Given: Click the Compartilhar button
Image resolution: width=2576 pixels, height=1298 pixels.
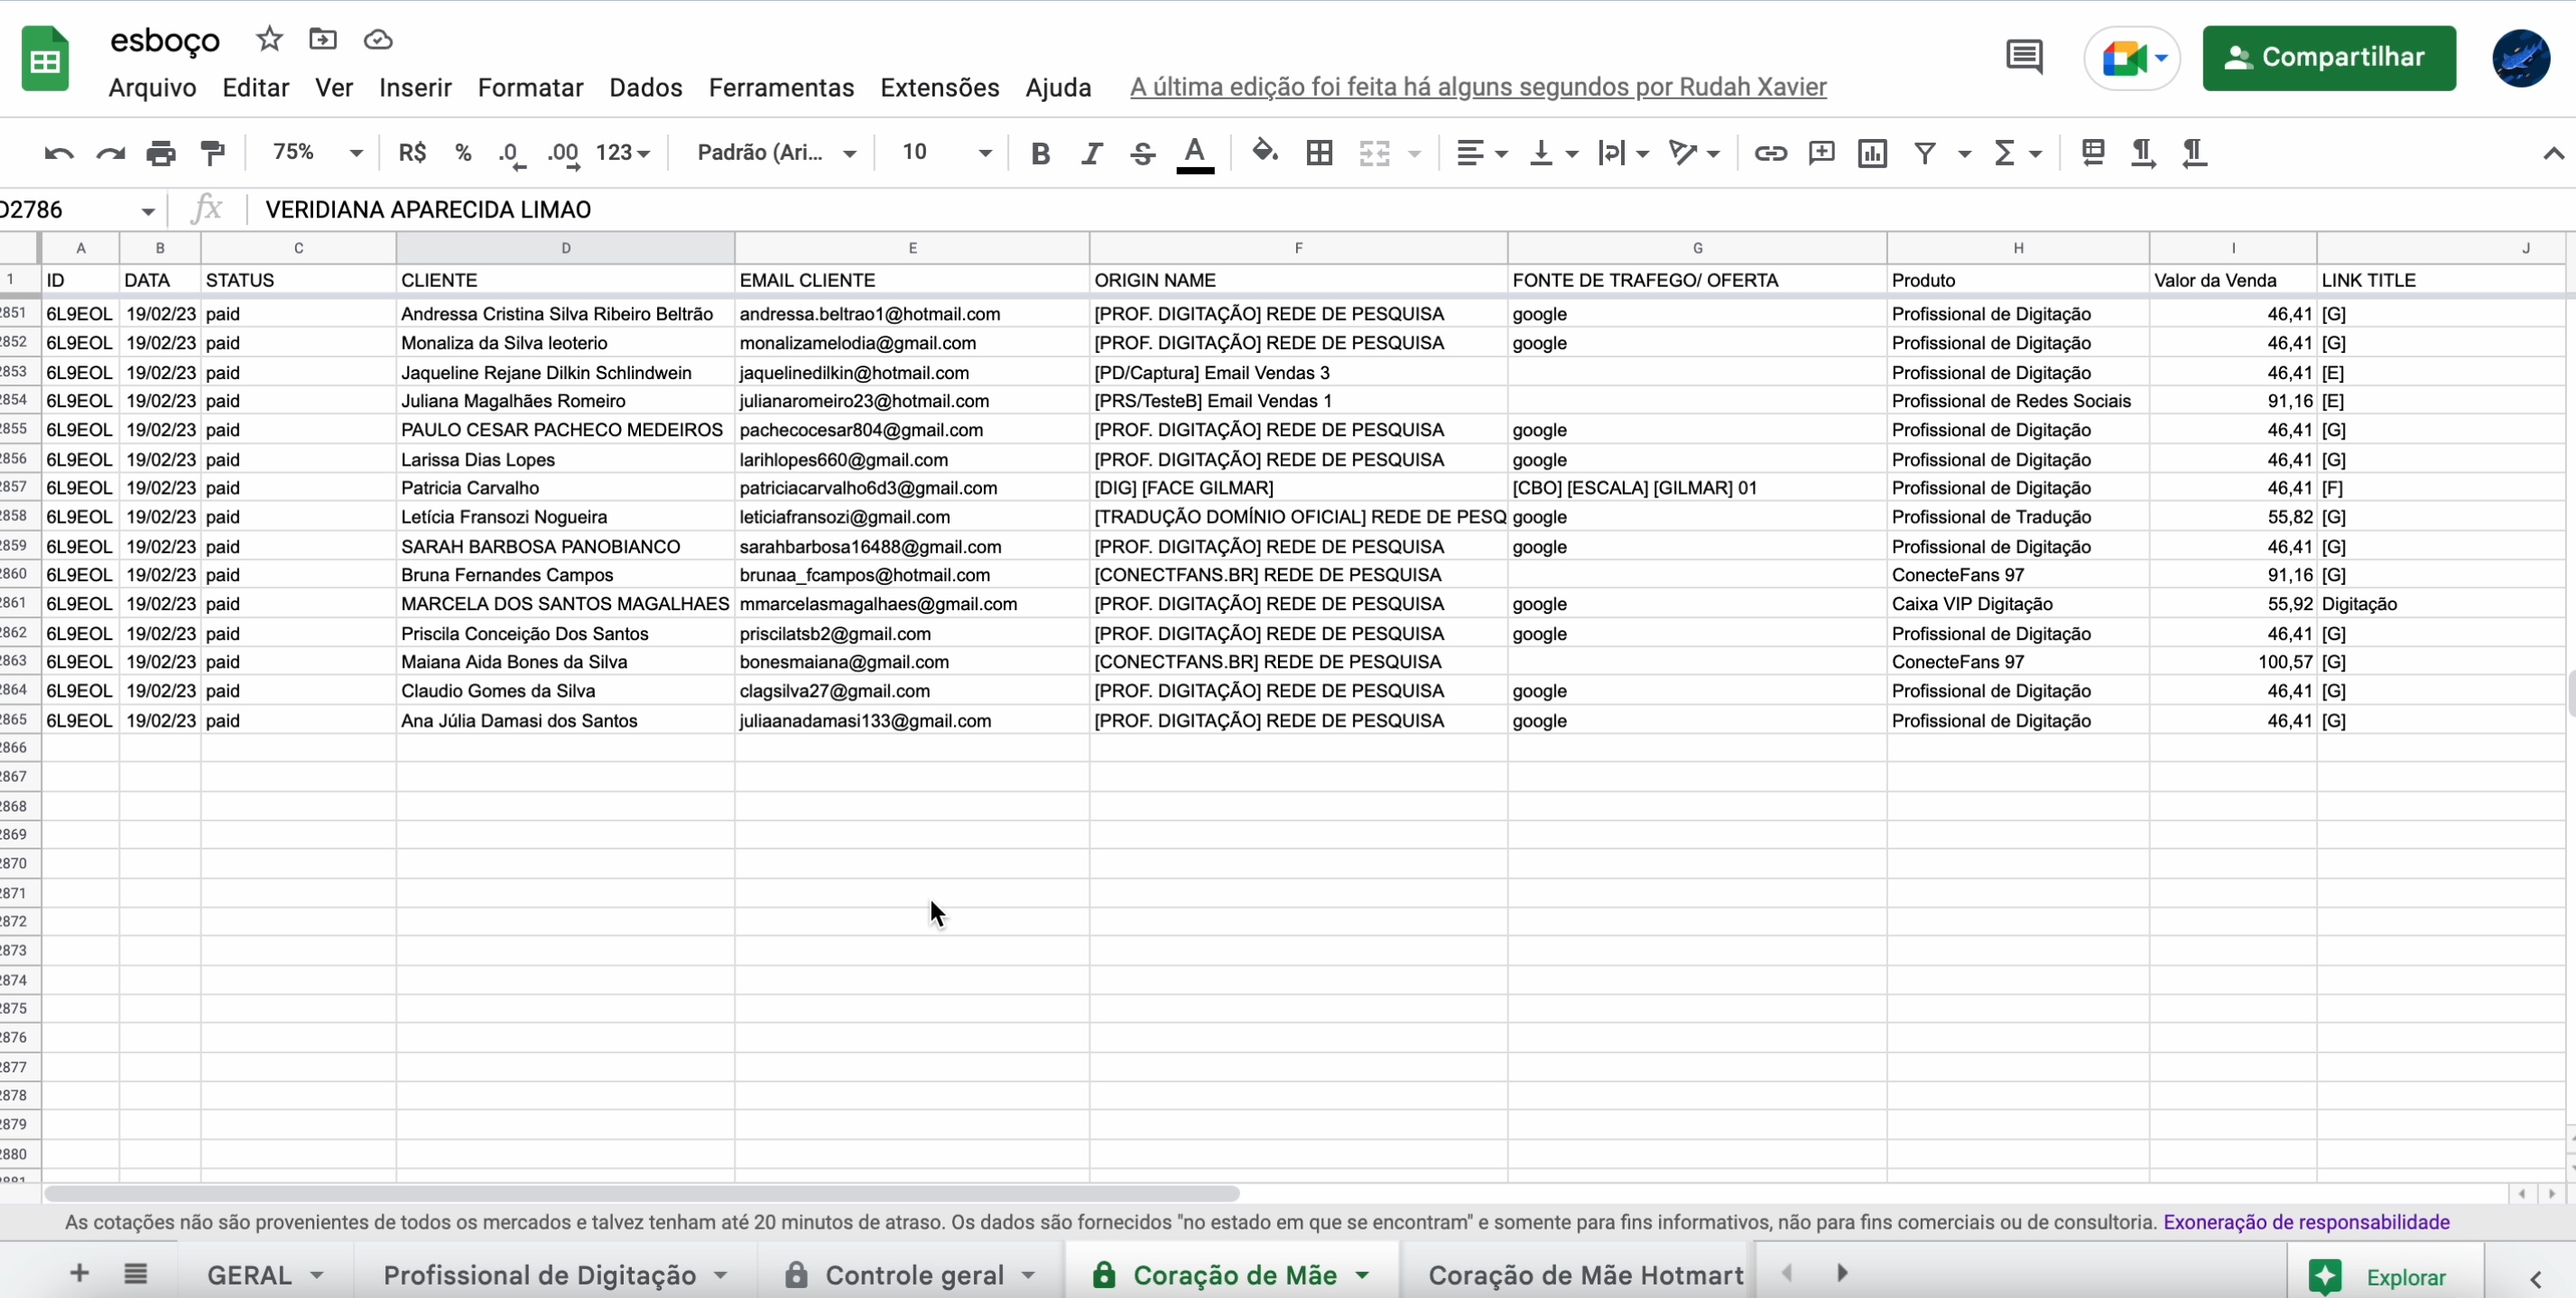Looking at the screenshot, I should click(x=2329, y=58).
